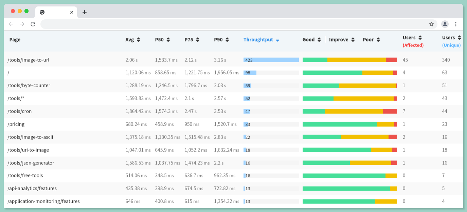The image size is (467, 212).
Task: Close the current browser tab
Action: [x=72, y=12]
